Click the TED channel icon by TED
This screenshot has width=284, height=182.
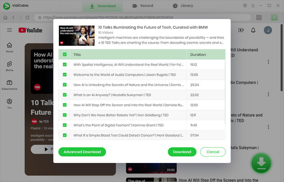click(34, 121)
